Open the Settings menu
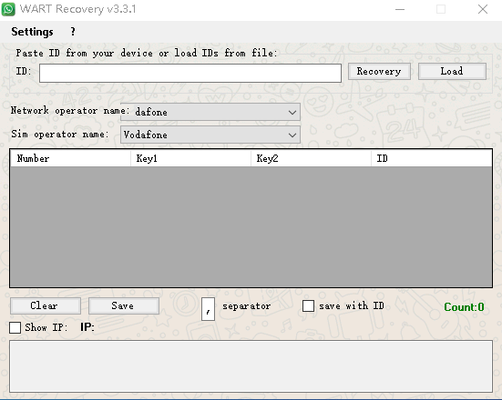This screenshot has height=400, width=502. [x=32, y=32]
